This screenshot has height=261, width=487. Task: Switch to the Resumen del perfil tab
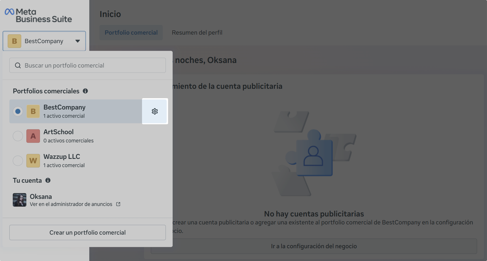(x=197, y=32)
